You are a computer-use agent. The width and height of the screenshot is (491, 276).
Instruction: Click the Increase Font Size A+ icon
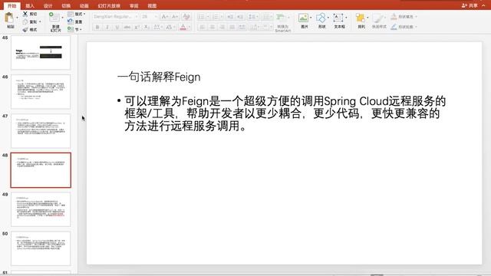point(165,17)
